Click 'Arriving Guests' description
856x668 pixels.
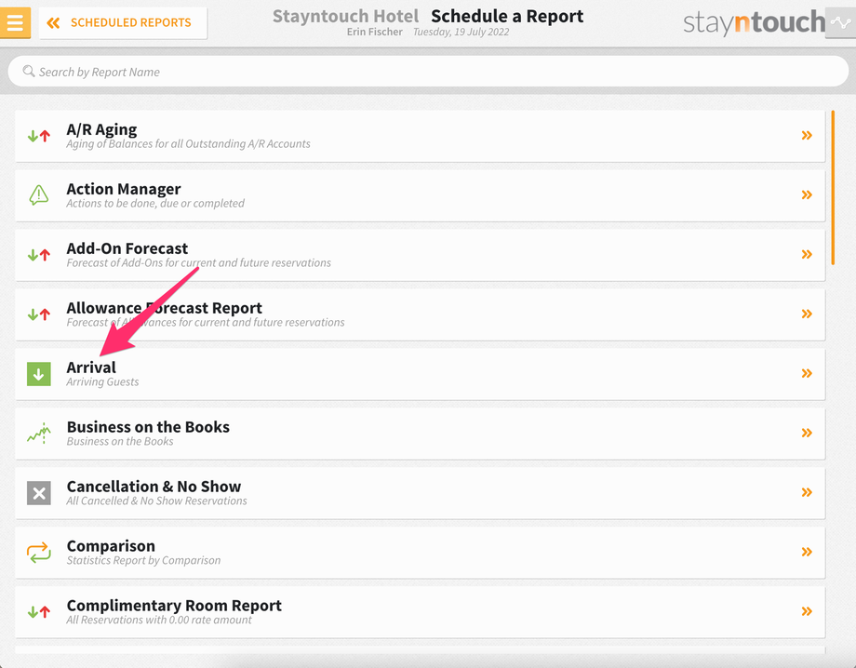coord(102,382)
